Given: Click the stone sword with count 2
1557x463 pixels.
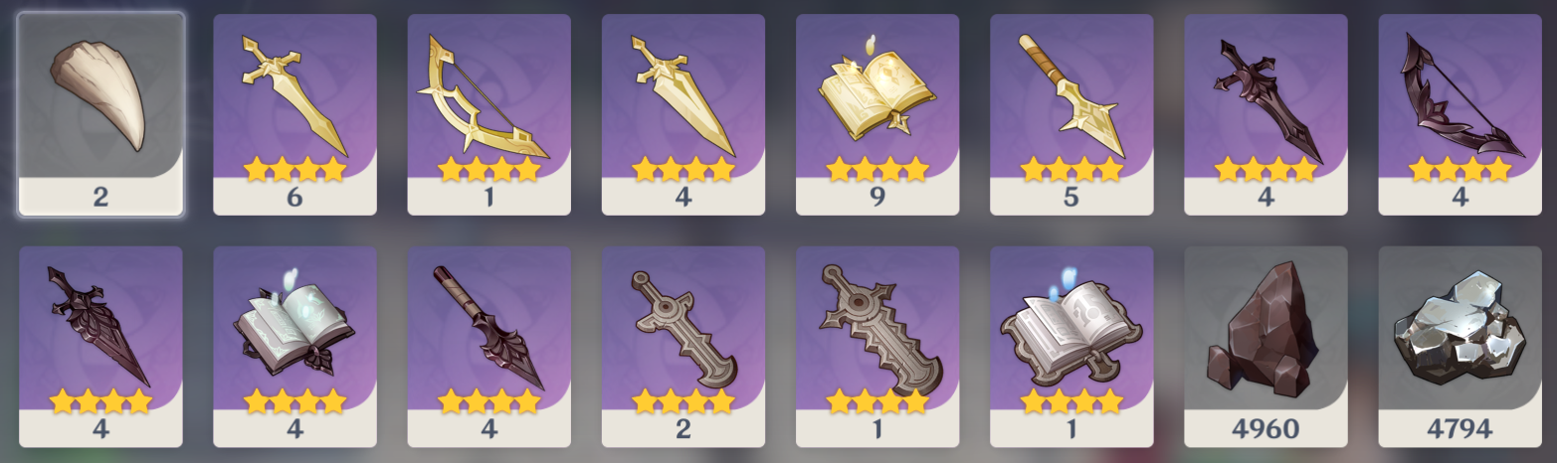Looking at the screenshot, I should click(x=682, y=347).
